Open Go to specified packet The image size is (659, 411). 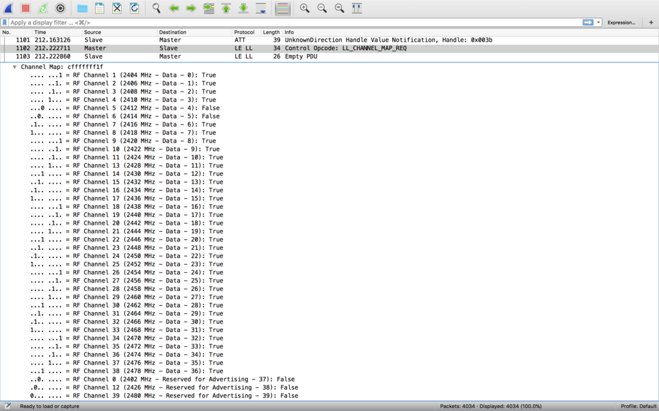point(209,8)
